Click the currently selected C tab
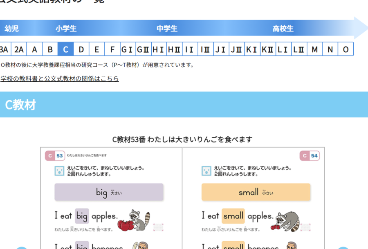 pos(65,49)
